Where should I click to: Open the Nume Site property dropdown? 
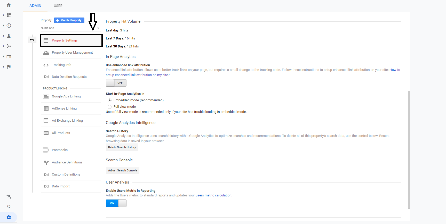[x=70, y=28]
